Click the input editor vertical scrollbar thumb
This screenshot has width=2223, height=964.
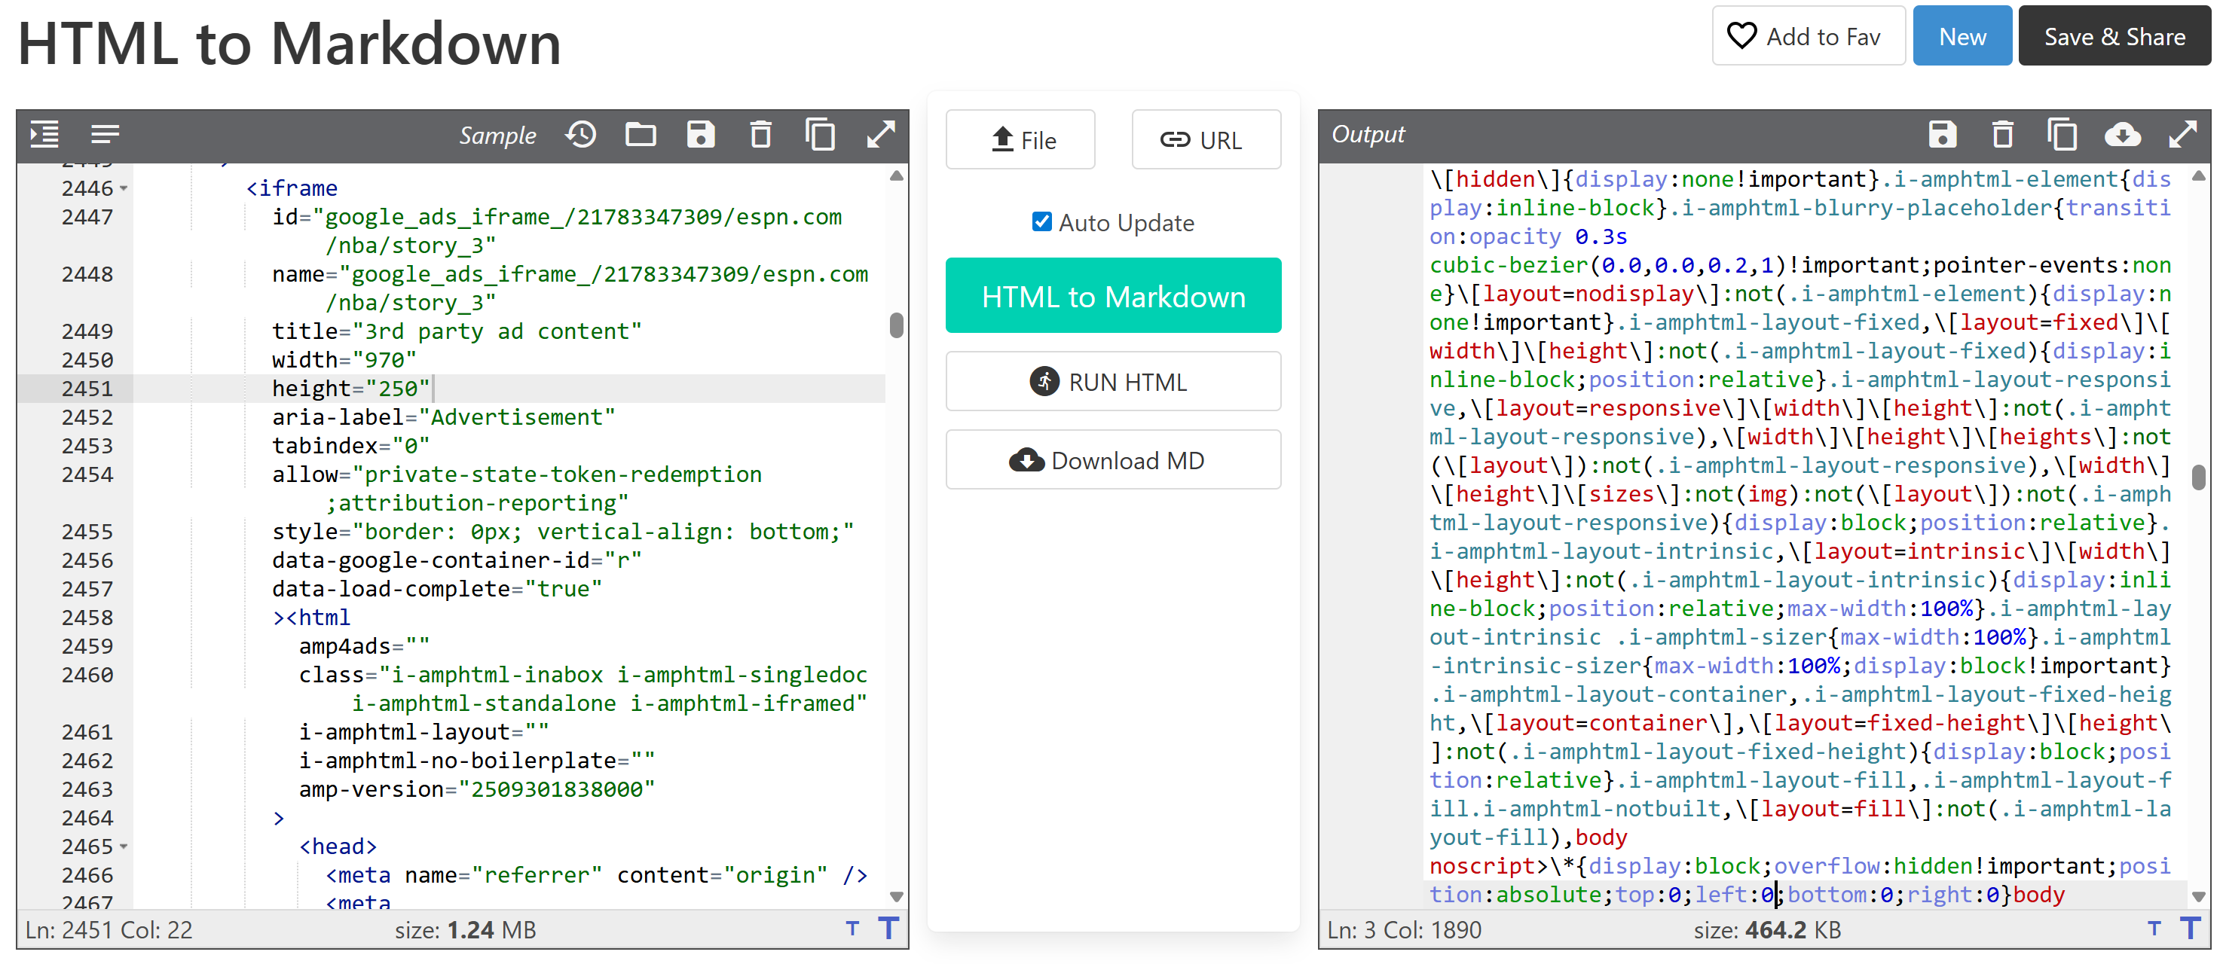[x=896, y=325]
